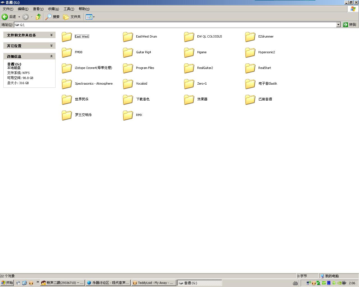Select the Program Files folder icon
Image resolution: width=359 pixels, height=287 pixels.
(128, 68)
